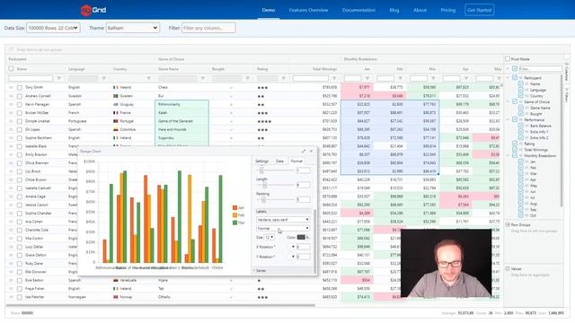This screenshot has height=323, width=575.
Task: Enable the Pivot Mode checkbox
Action: click(508, 58)
